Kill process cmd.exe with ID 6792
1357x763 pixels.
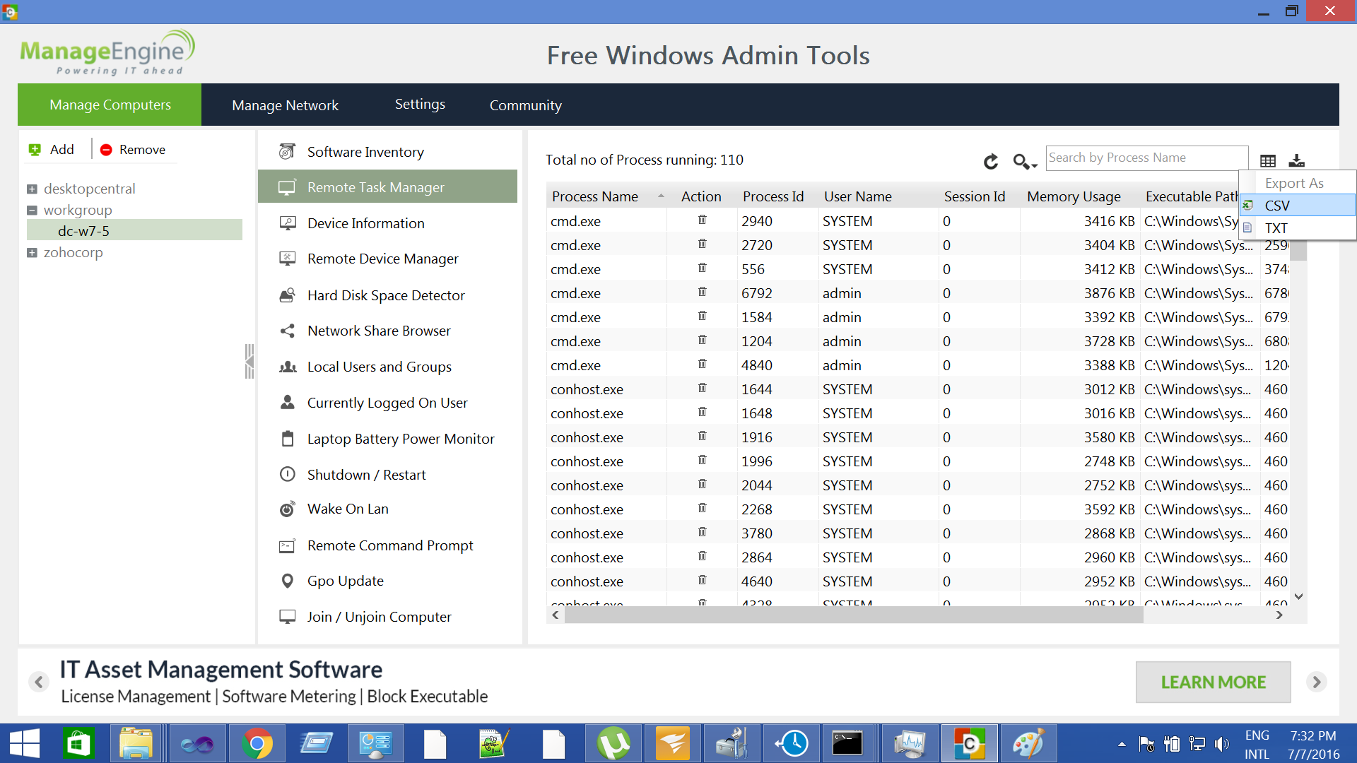[702, 292]
